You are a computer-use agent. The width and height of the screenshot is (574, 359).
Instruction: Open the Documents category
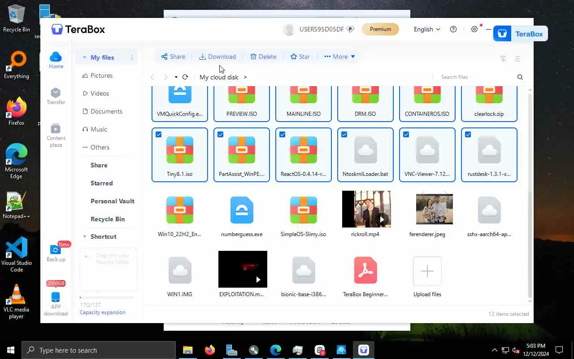102,111
